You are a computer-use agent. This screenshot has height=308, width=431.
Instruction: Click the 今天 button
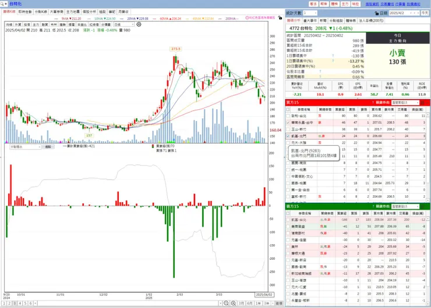pyautogui.click(x=425, y=13)
